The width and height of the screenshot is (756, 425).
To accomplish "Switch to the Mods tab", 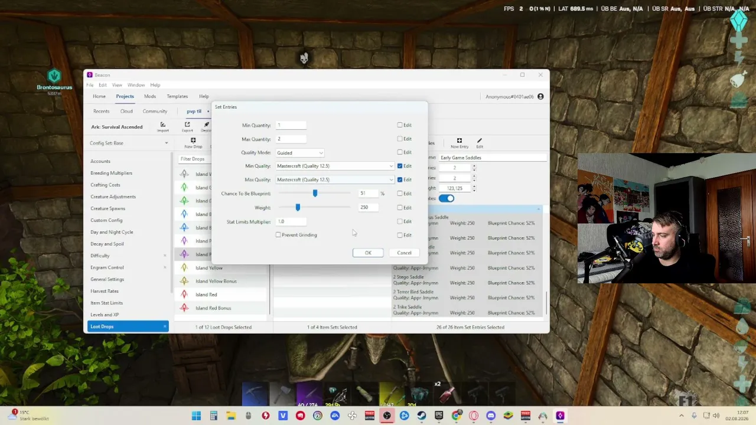I will coord(150,96).
